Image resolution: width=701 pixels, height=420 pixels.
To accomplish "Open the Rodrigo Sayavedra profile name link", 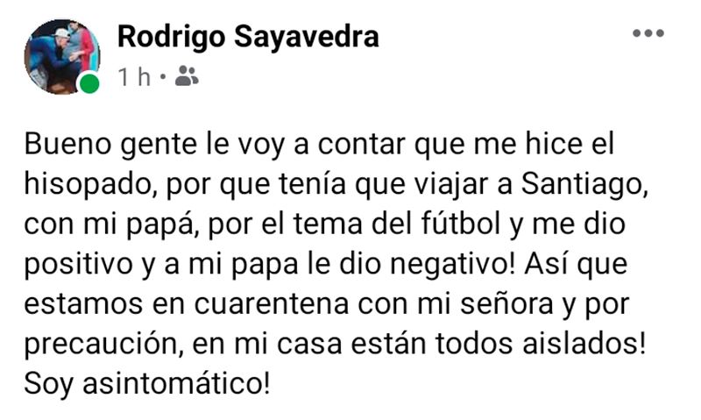I will click(x=248, y=36).
